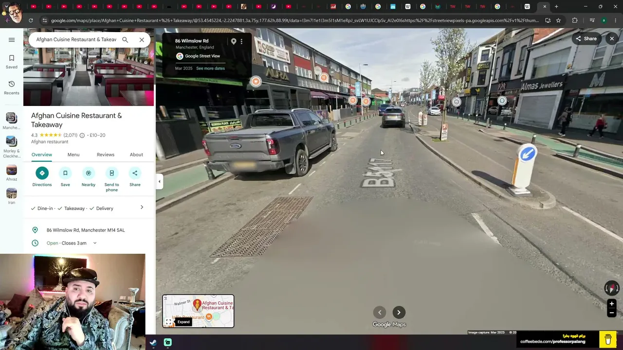623x350 pixels.
Task: Clear the search box with X
Action: click(x=142, y=40)
